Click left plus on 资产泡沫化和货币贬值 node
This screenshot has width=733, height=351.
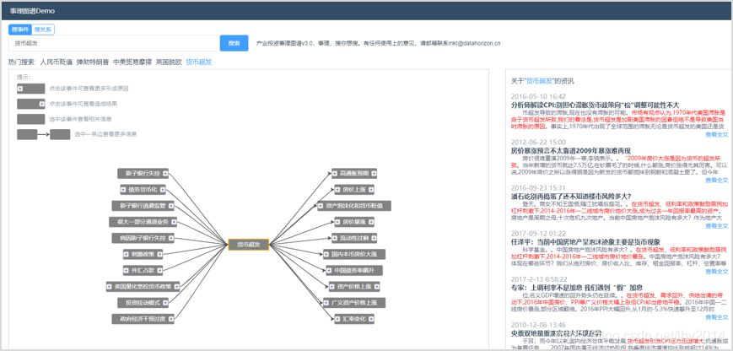tap(321, 206)
